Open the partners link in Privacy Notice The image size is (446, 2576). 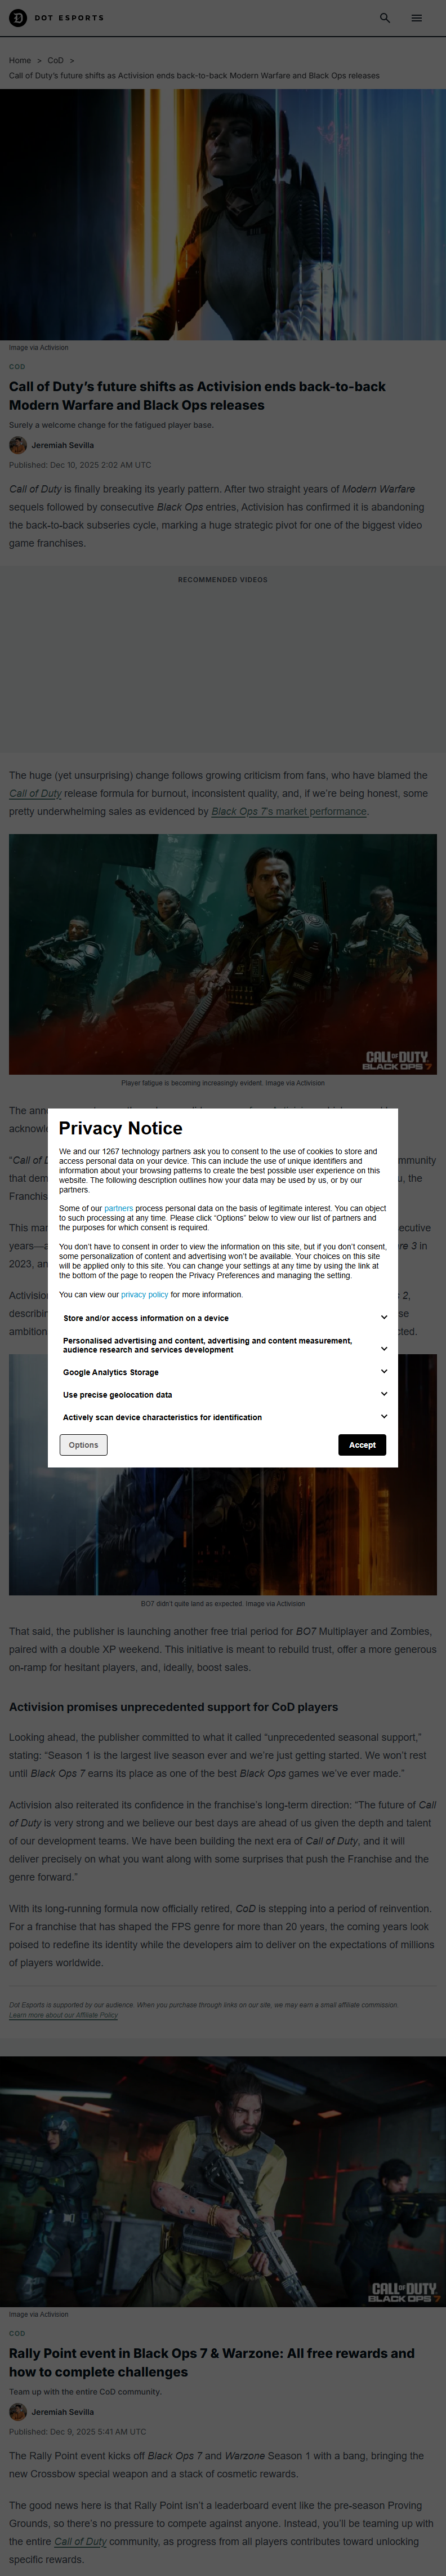pyautogui.click(x=118, y=1209)
